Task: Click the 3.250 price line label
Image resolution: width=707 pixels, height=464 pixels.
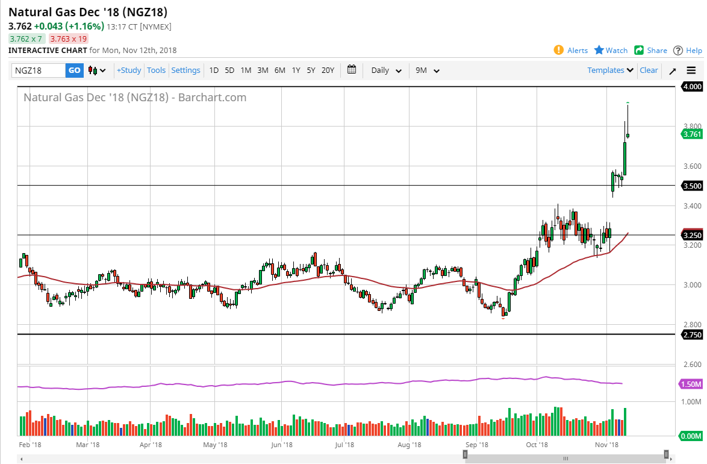Action: (692, 235)
